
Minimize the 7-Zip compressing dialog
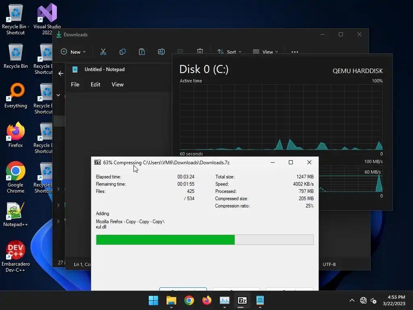click(x=273, y=162)
